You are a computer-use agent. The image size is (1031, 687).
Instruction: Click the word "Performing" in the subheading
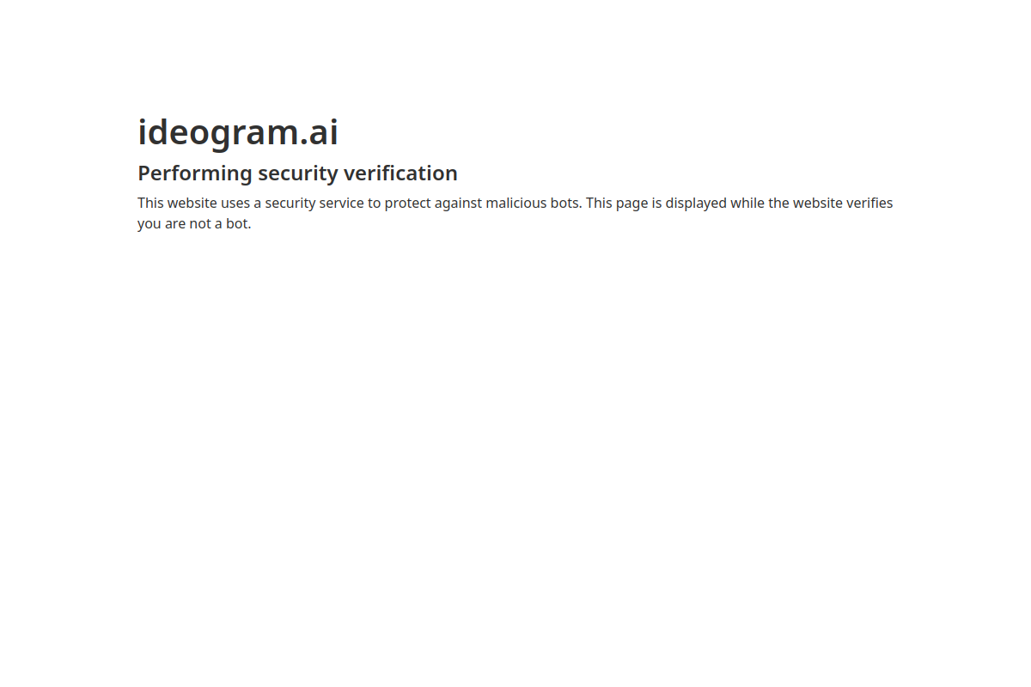pos(195,173)
